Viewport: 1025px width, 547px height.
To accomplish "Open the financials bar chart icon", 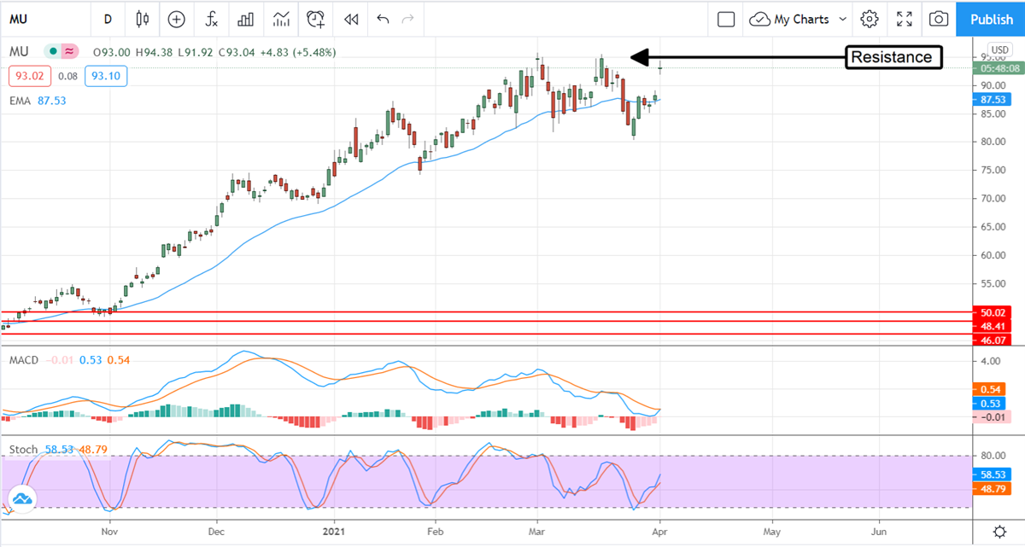I will pyautogui.click(x=245, y=19).
